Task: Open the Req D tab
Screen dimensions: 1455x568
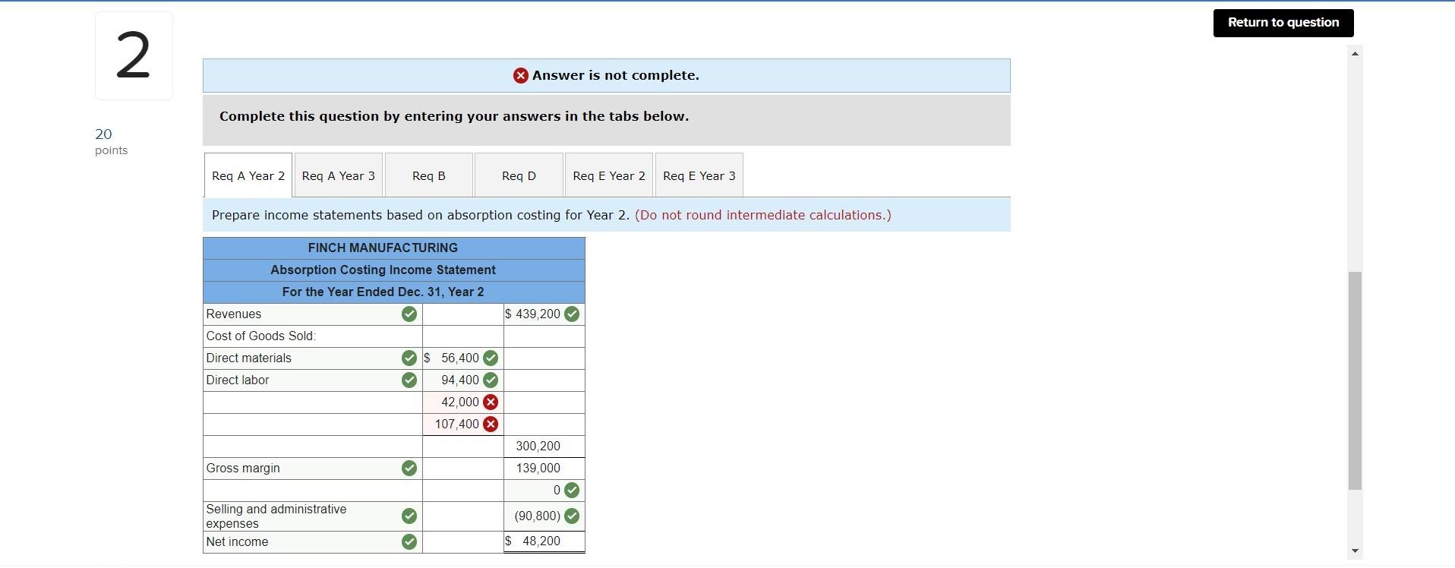Action: 519,175
